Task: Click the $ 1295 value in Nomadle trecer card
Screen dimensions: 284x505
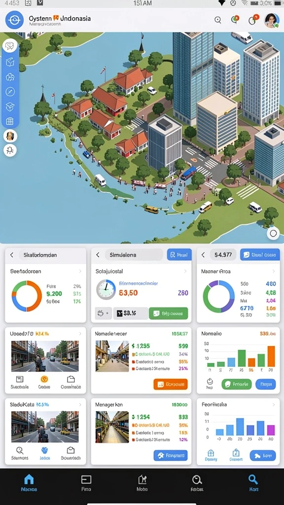Action: pyautogui.click(x=141, y=346)
